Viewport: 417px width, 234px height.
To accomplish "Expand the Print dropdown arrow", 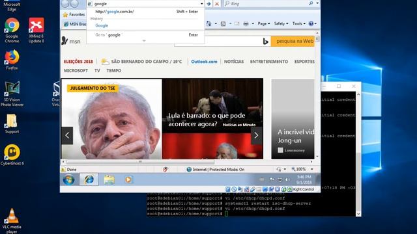I will pyautogui.click(x=253, y=23).
